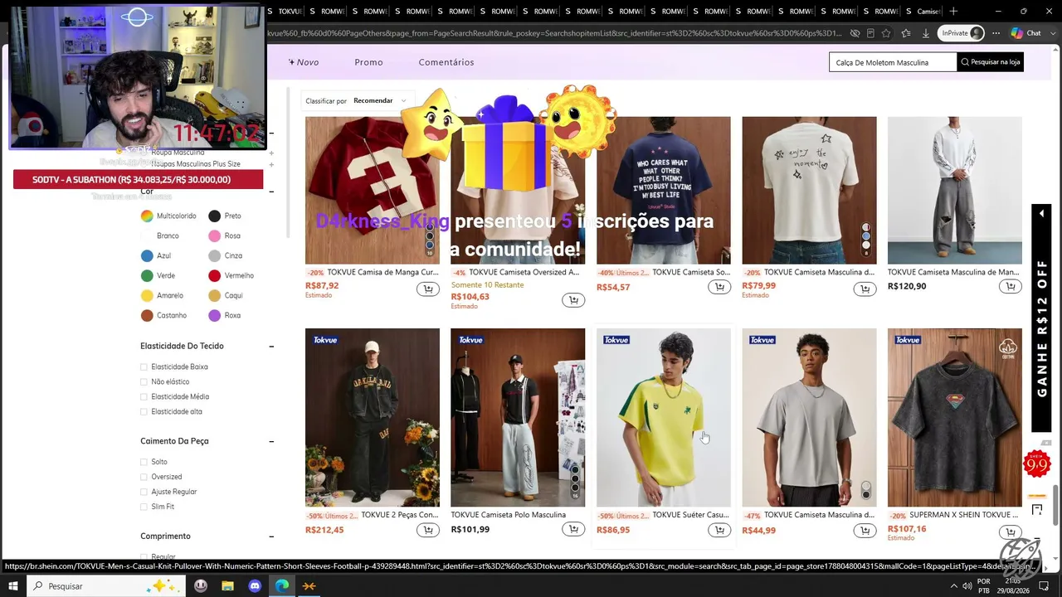Check Ajuste Regular filter

tap(144, 492)
